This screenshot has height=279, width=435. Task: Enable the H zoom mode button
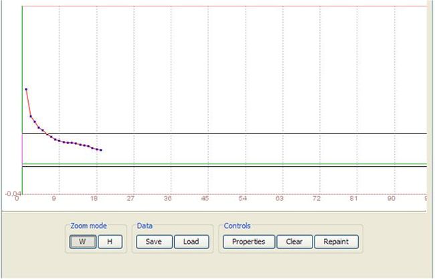click(x=110, y=242)
